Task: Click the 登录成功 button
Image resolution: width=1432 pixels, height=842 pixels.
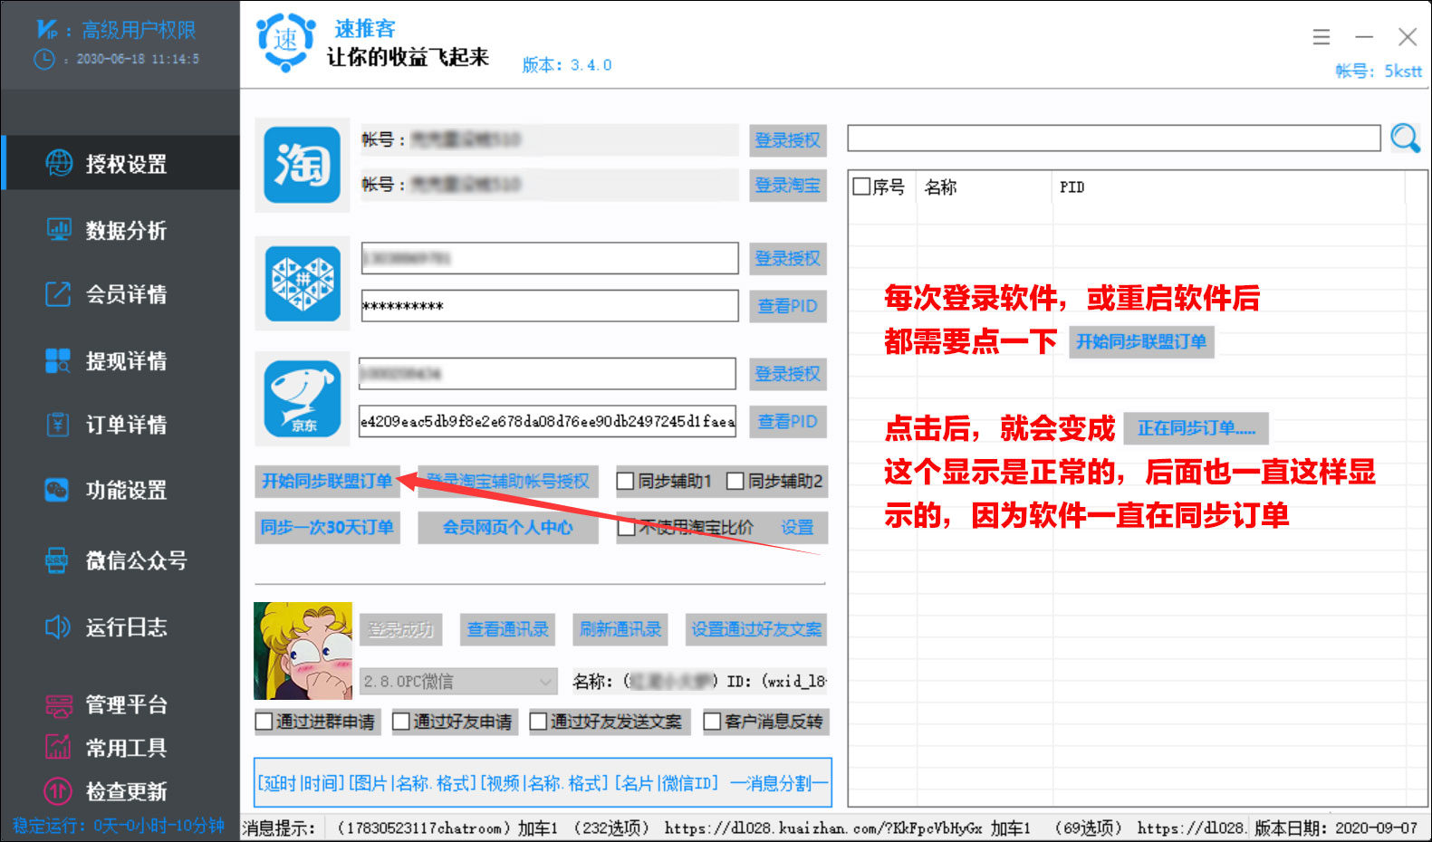Action: [x=400, y=629]
